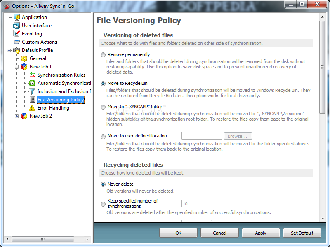
Task: Click the File Versioning Policy safe icon
Action: tap(32, 100)
